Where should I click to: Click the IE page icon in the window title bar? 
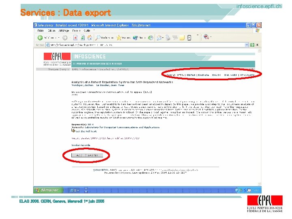tap(36, 25)
